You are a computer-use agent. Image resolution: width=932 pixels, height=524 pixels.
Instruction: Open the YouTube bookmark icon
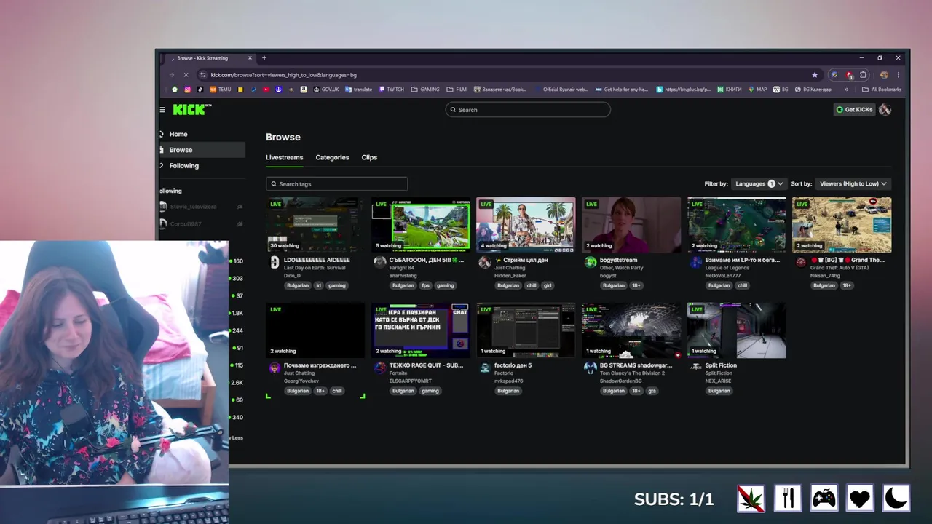tap(265, 90)
